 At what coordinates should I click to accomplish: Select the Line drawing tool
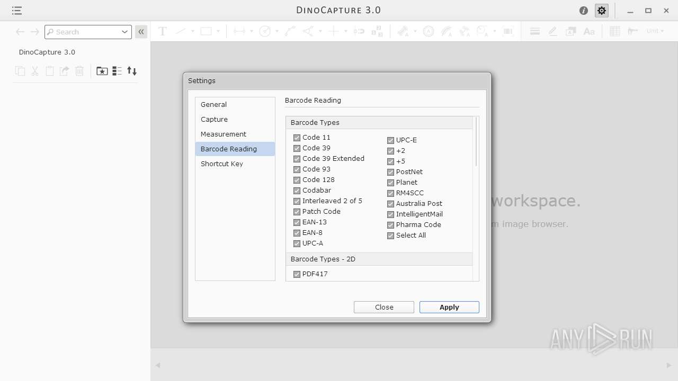pos(181,31)
